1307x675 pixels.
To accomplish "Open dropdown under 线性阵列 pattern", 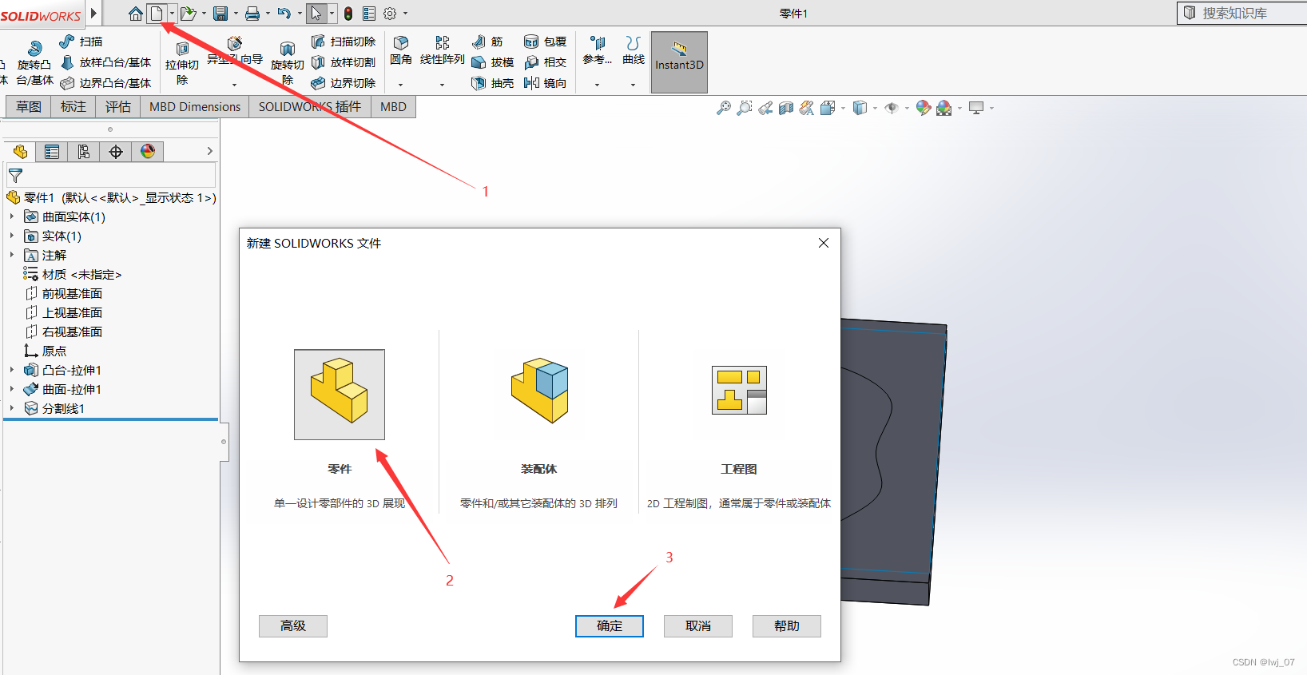I will pyautogui.click(x=442, y=85).
